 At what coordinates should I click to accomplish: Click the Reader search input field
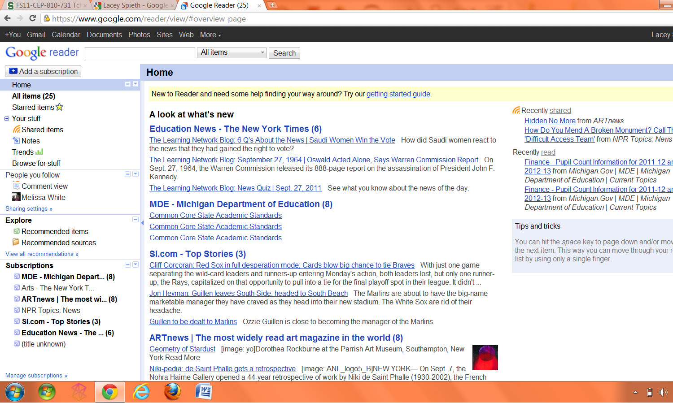pos(140,52)
